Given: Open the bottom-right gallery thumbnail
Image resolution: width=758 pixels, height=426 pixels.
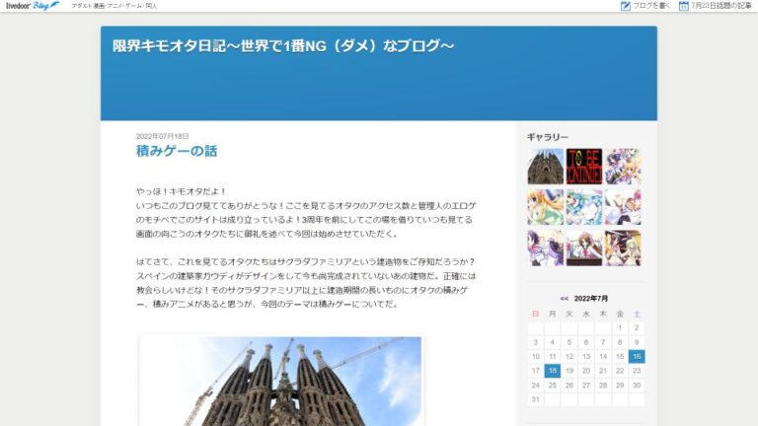Looking at the screenshot, I should pyautogui.click(x=623, y=248).
